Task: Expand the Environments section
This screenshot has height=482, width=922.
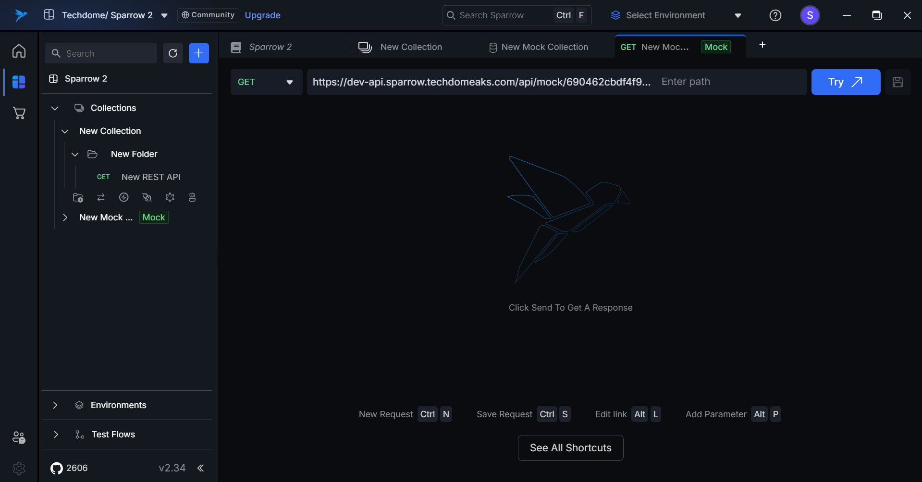Action: [55, 405]
